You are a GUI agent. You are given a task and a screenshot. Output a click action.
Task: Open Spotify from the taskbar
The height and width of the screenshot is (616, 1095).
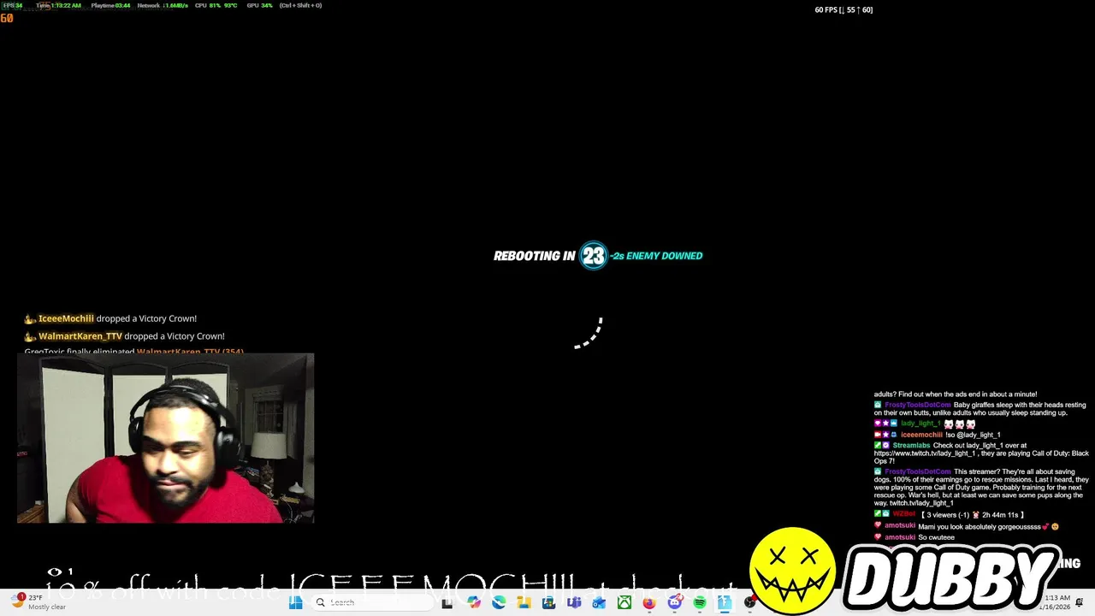coord(700,602)
